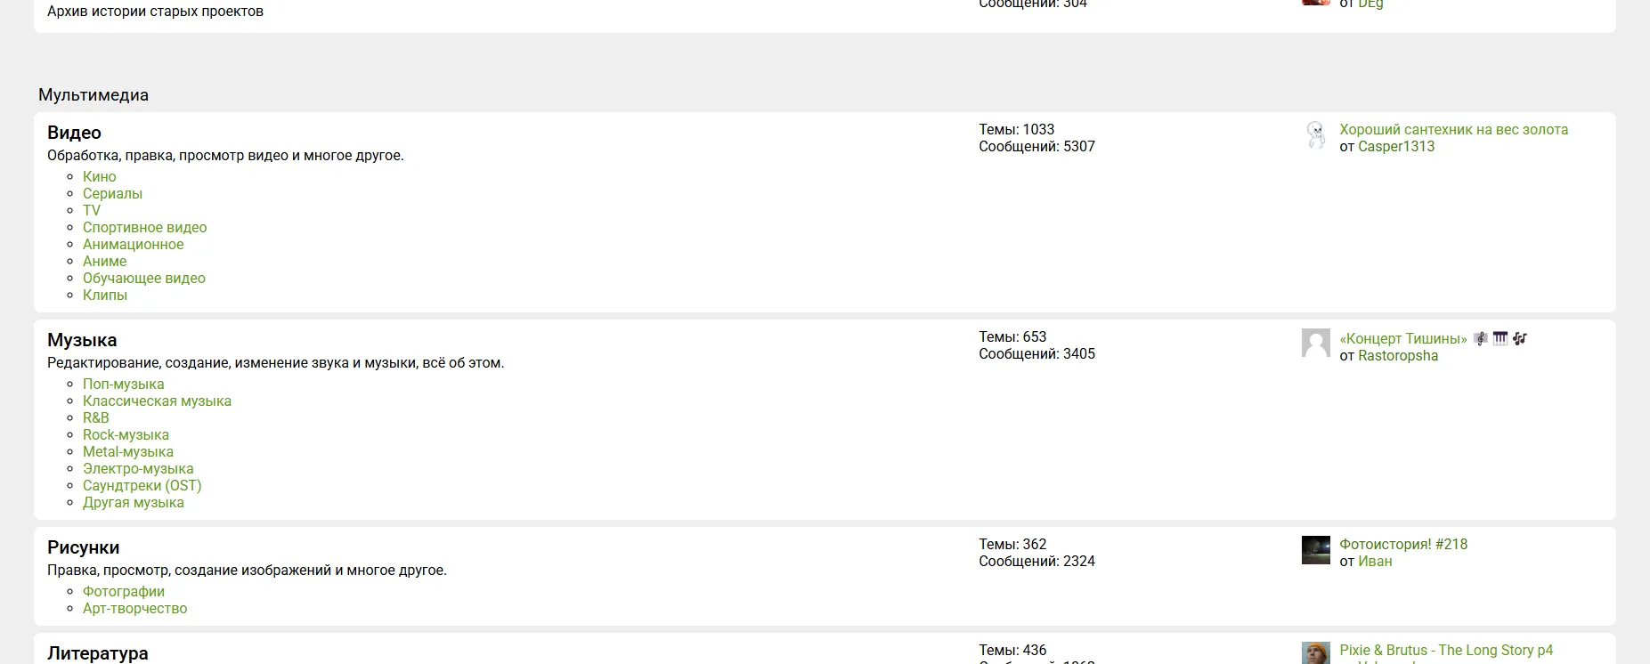Open the Видео forum heading
Viewport: 1650px width, 664px height.
74,133
